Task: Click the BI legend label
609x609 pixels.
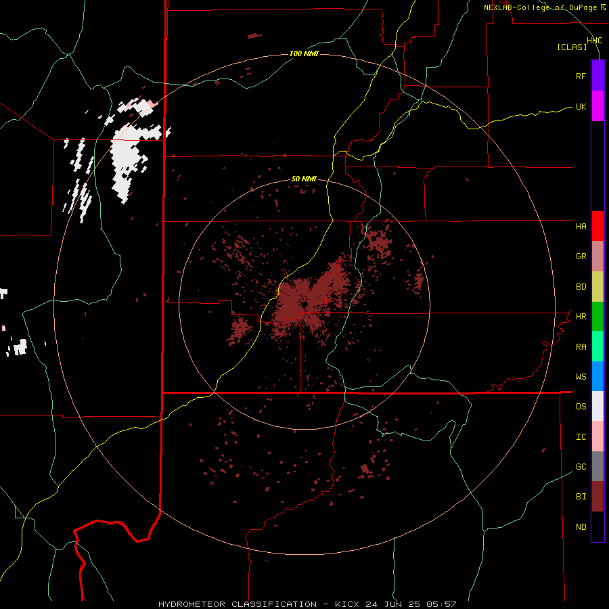Action: click(x=581, y=497)
